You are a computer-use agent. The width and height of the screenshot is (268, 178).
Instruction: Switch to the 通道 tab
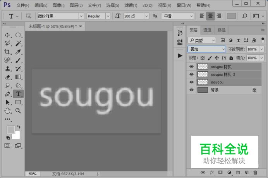coord(207,30)
